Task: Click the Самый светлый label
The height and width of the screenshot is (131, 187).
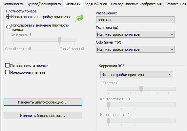Action: coord(18,49)
